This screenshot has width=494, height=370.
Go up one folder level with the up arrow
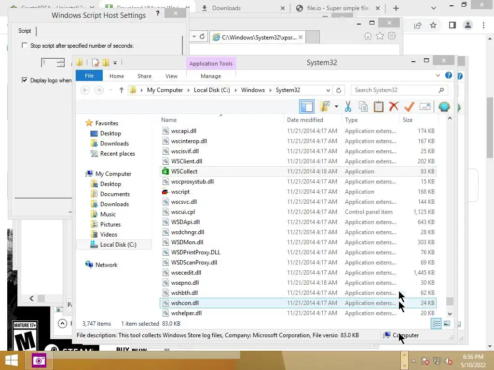[x=121, y=90]
